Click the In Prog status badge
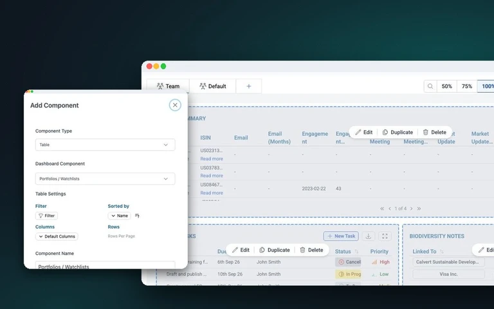494x309 pixels. [x=348, y=274]
